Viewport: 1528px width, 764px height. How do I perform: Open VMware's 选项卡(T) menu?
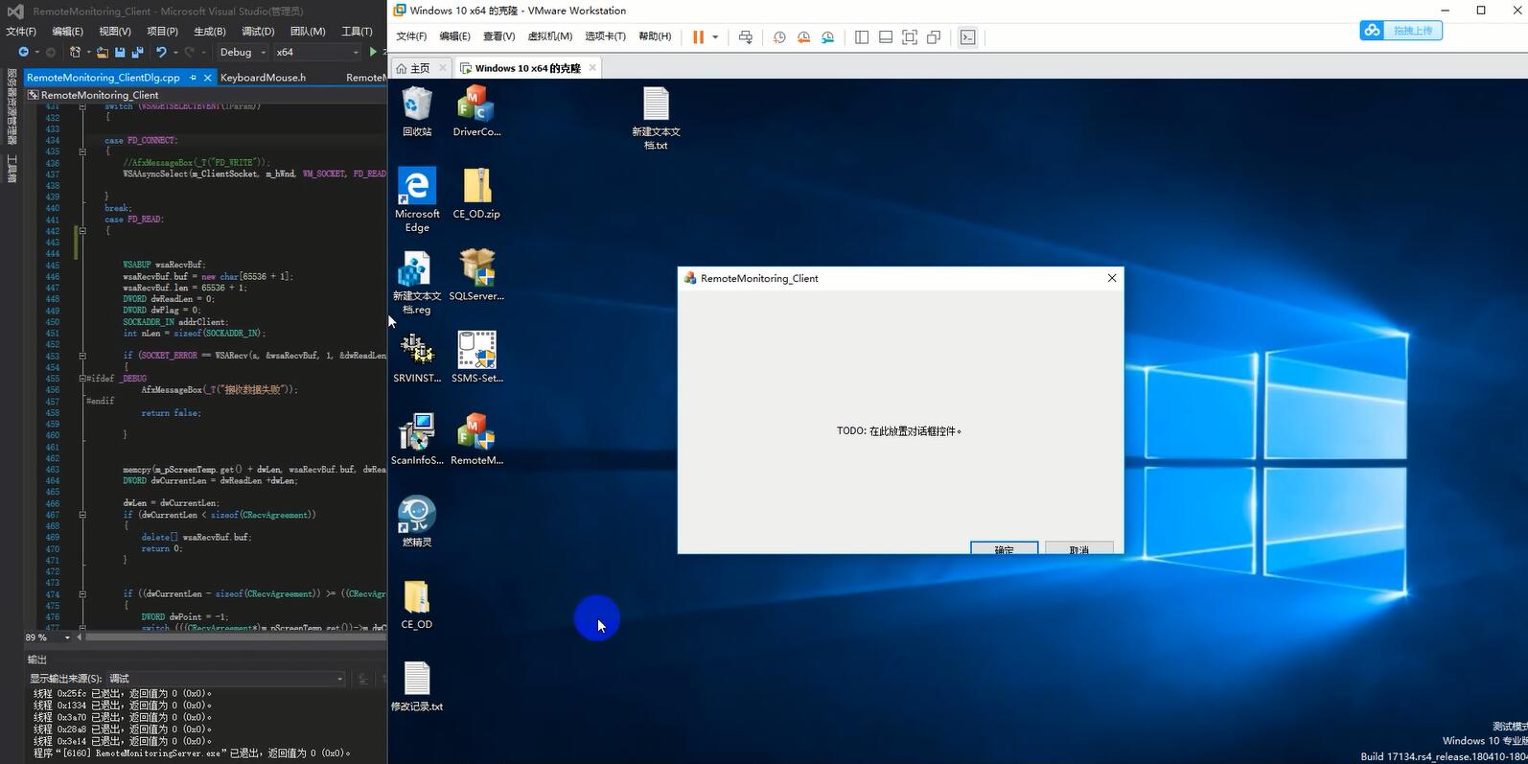click(x=605, y=36)
